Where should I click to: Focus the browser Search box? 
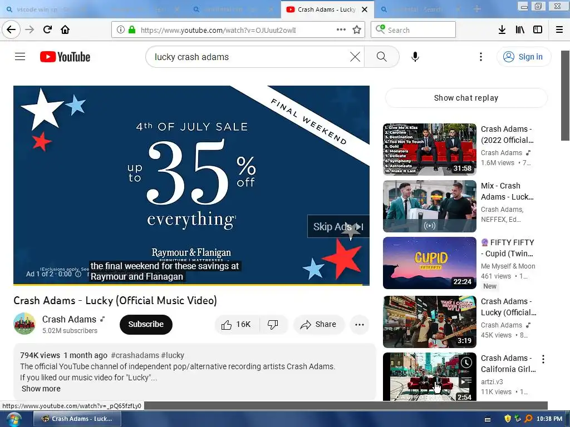pyautogui.click(x=413, y=30)
